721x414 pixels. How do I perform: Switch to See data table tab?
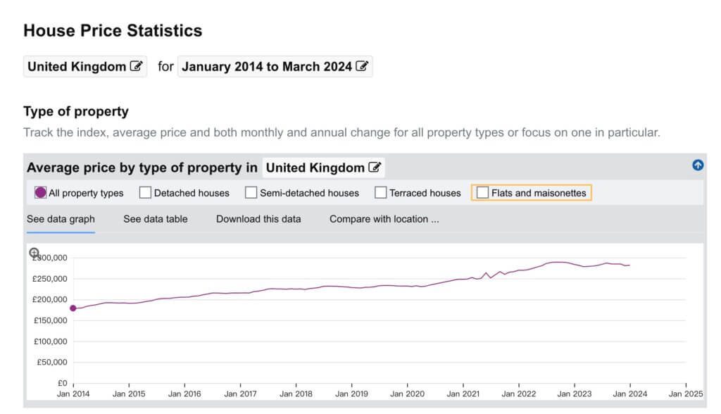(156, 219)
